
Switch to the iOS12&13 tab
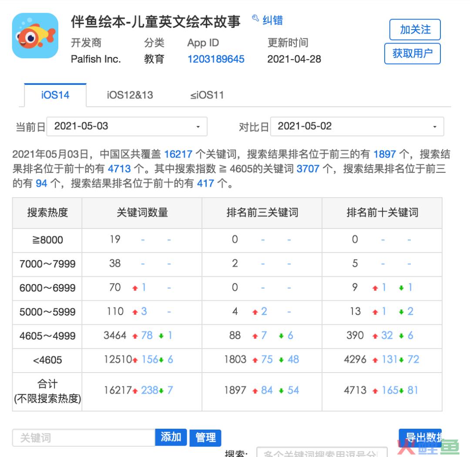tap(130, 95)
